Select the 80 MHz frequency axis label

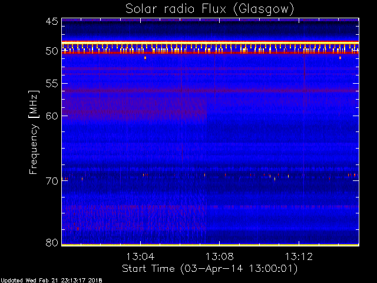point(52,242)
